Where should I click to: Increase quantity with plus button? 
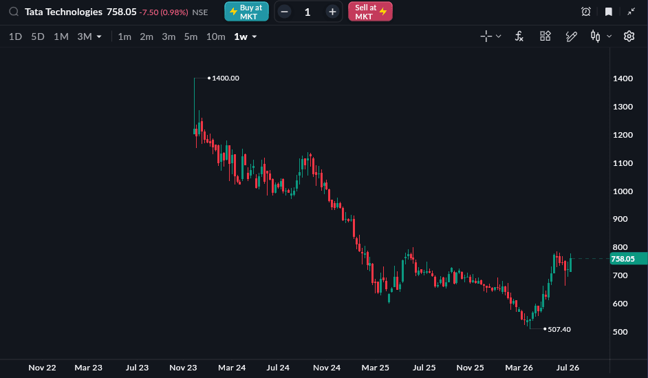pyautogui.click(x=332, y=12)
